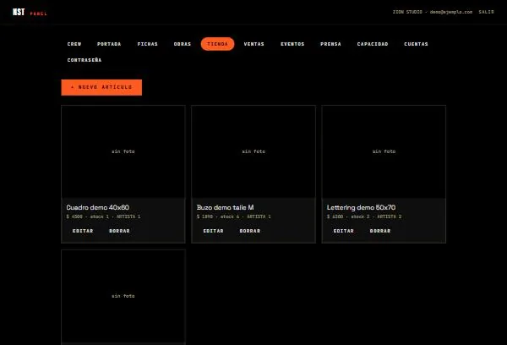The height and width of the screenshot is (345, 507).
Task: Click the 'Buzo demo talle M' title
Action: coord(225,207)
